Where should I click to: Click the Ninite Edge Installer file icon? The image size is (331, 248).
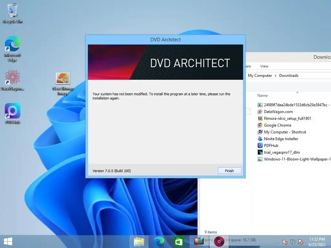coord(260,139)
